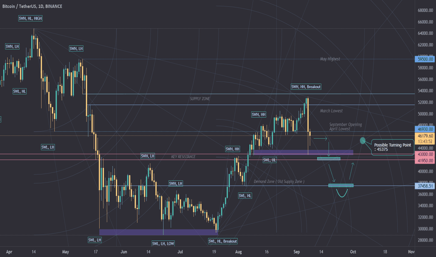
Task: Click the 13:43:52 countdown timer
Action: coord(425,142)
